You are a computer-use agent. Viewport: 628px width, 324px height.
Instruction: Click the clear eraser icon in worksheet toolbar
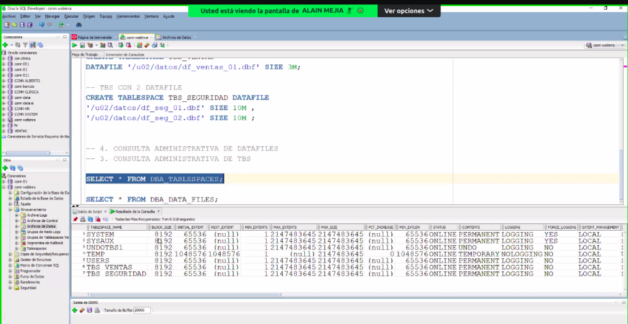147,45
